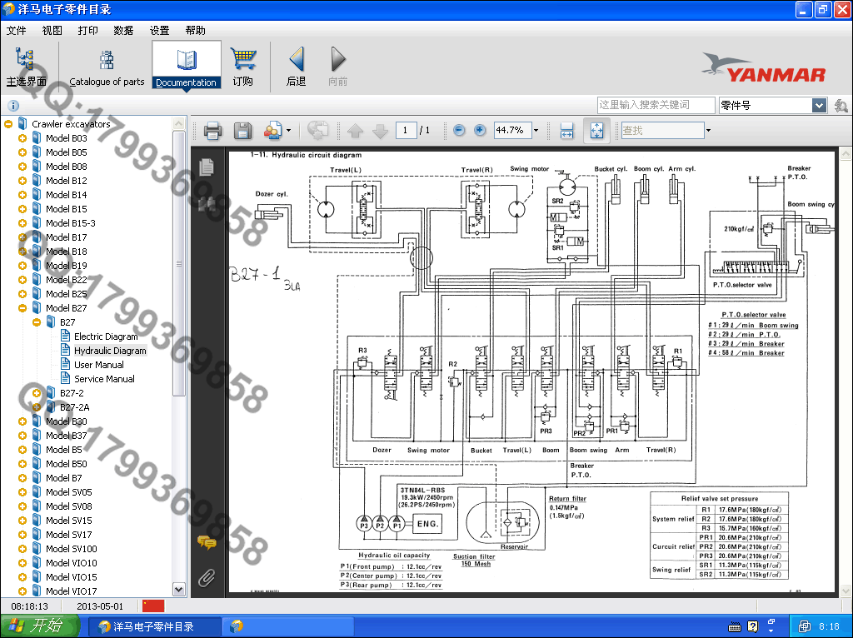Screen dimensions: 853x638
Task: Open the 帮助 menu
Action: click(x=195, y=31)
